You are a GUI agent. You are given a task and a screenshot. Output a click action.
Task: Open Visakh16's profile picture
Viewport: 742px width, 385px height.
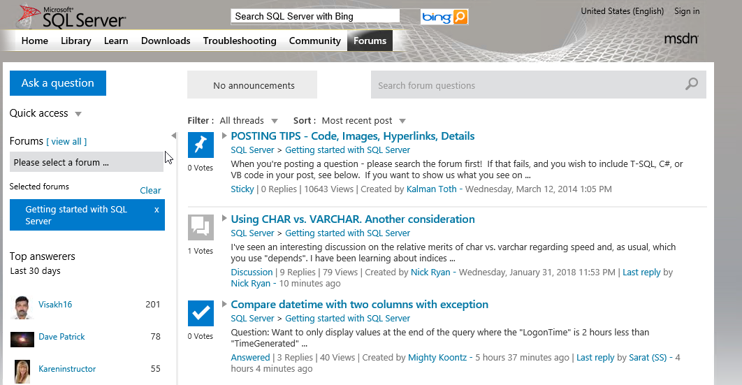22,305
